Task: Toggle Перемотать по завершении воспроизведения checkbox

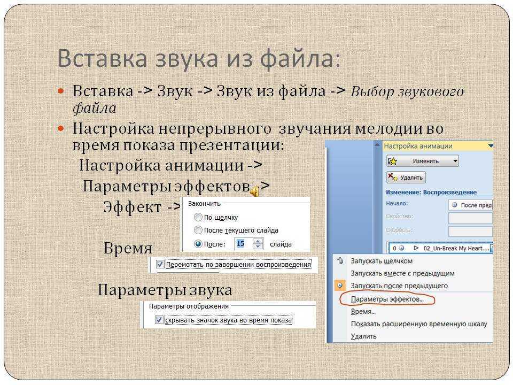Action: (x=160, y=264)
